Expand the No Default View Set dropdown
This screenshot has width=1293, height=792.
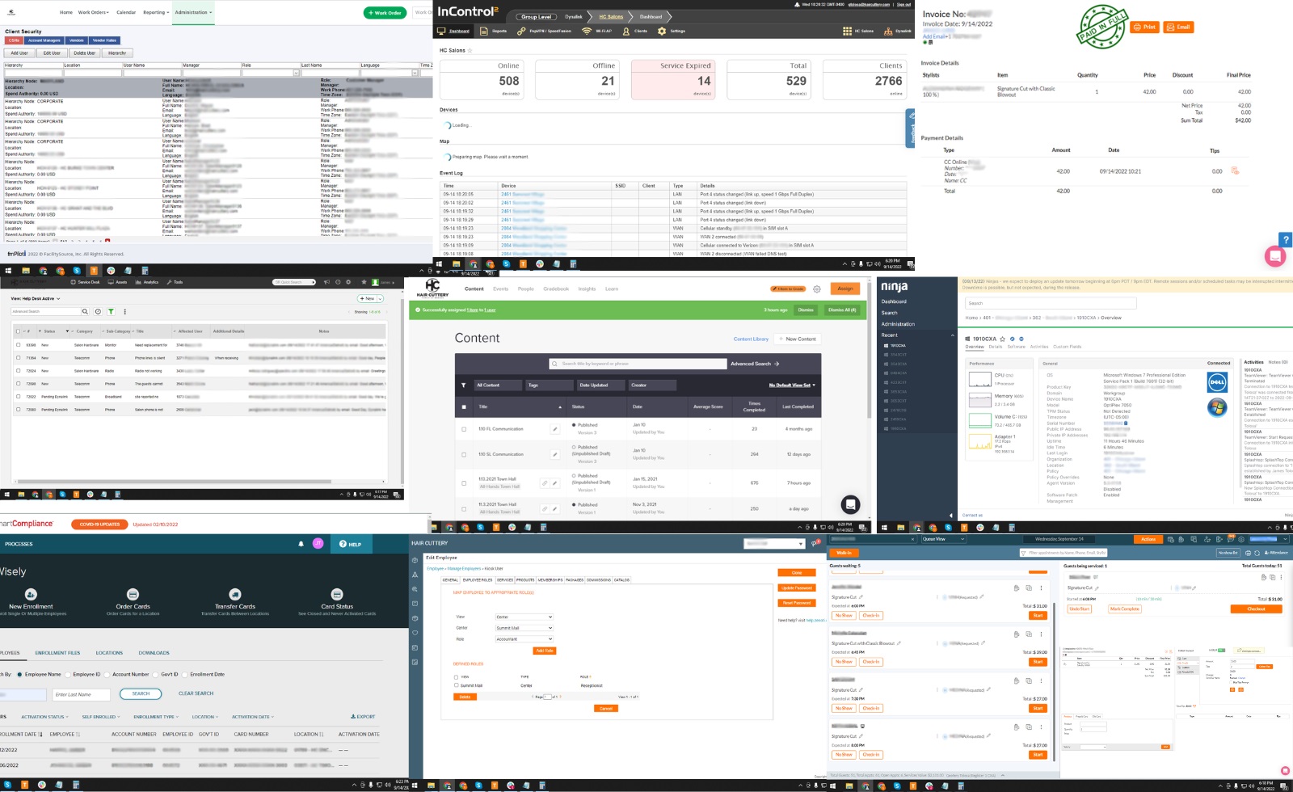pos(792,385)
